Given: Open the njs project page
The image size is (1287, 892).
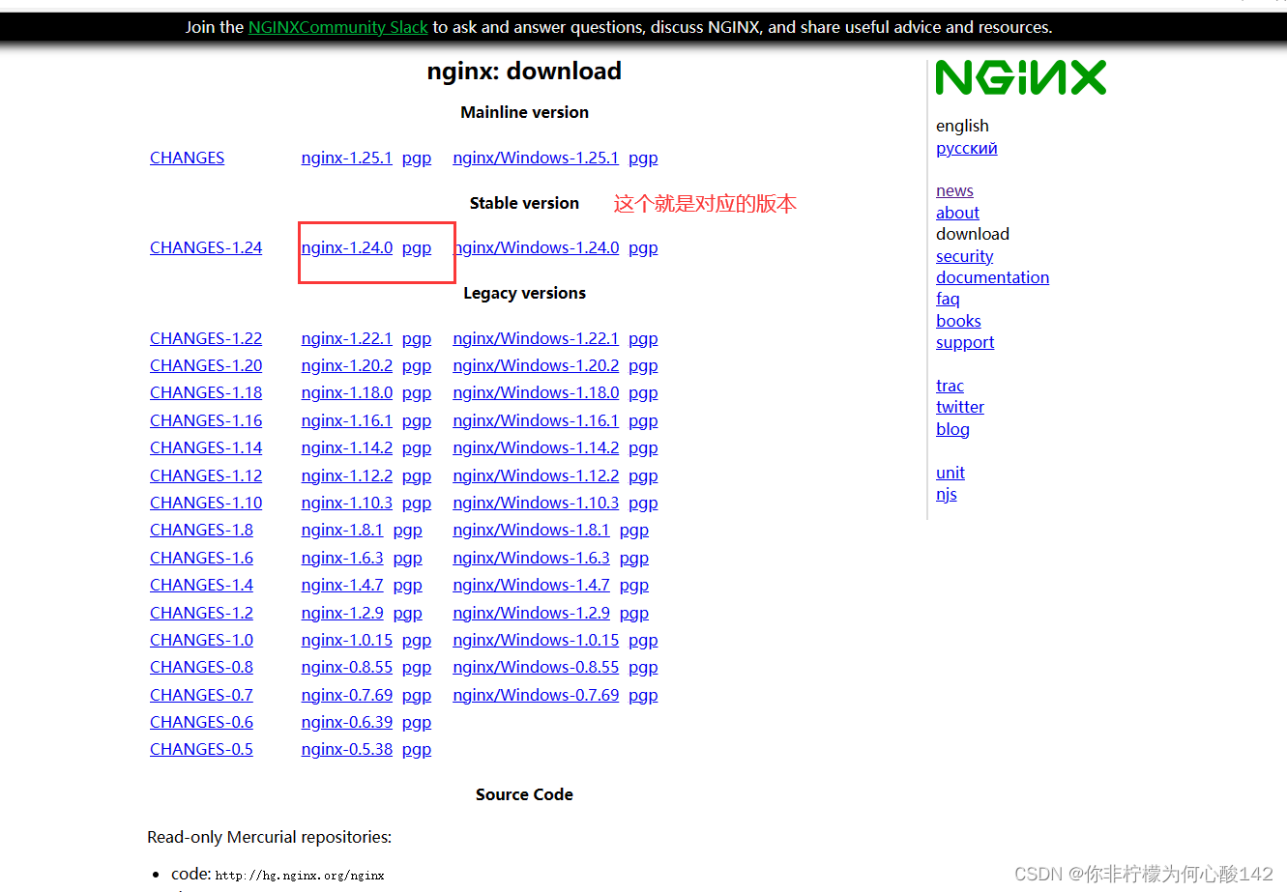Looking at the screenshot, I should tap(946, 494).
